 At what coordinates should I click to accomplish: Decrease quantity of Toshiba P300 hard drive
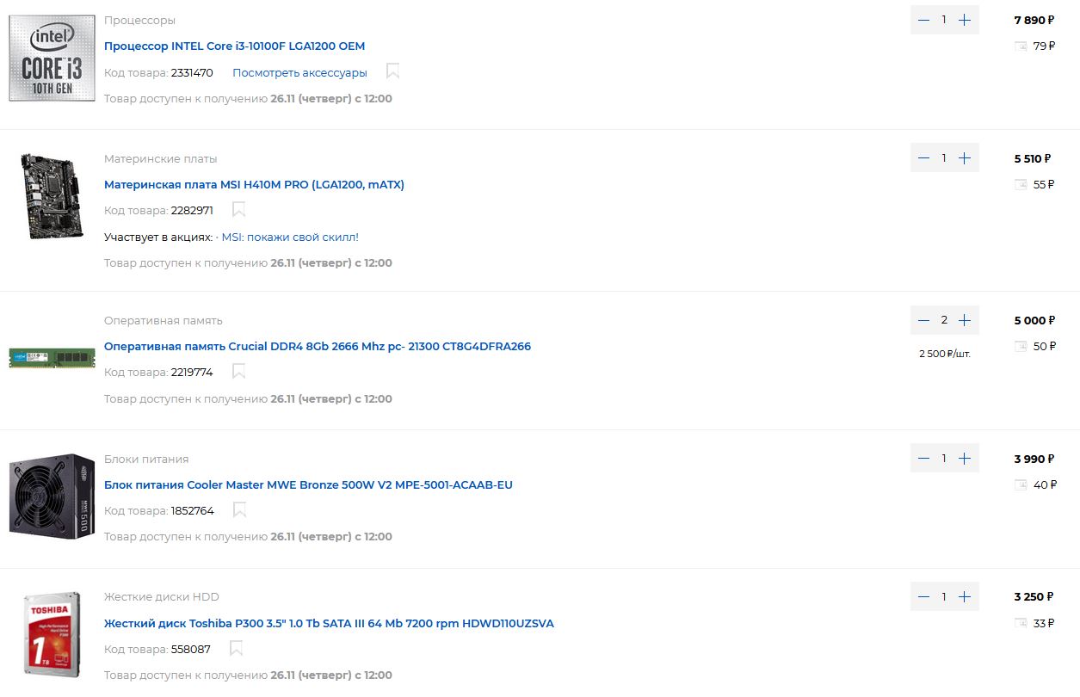[924, 596]
